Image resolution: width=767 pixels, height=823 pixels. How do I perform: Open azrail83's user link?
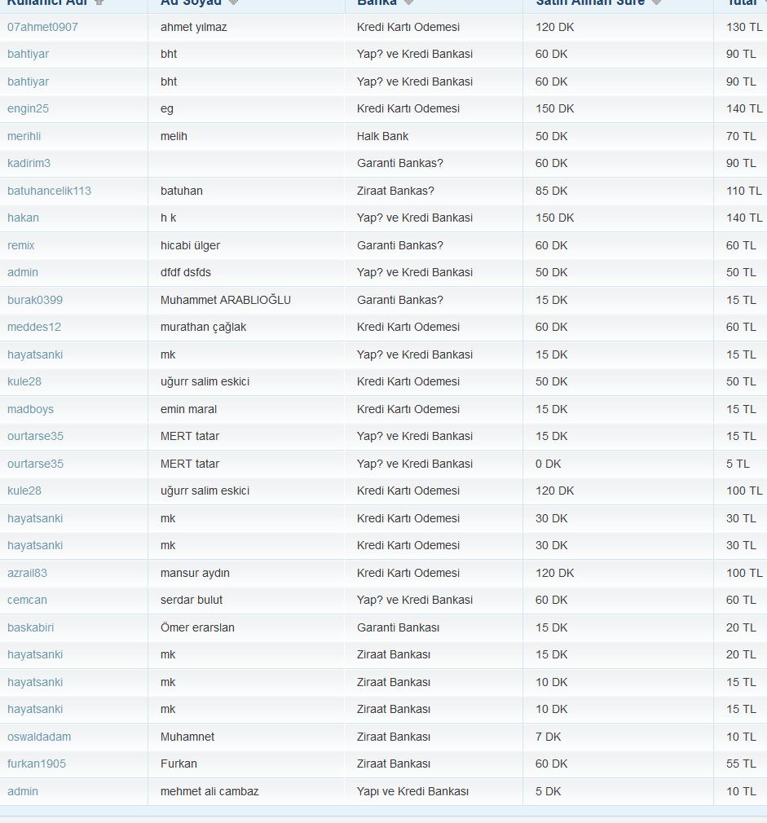point(27,573)
